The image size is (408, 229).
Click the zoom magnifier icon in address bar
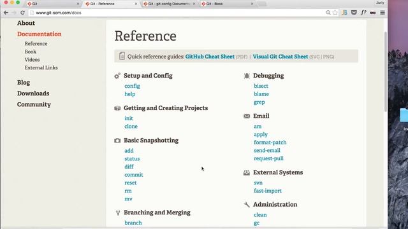coord(328,13)
